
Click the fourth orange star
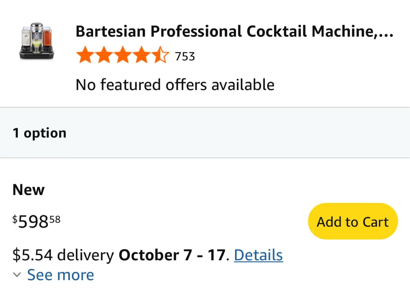coord(142,55)
